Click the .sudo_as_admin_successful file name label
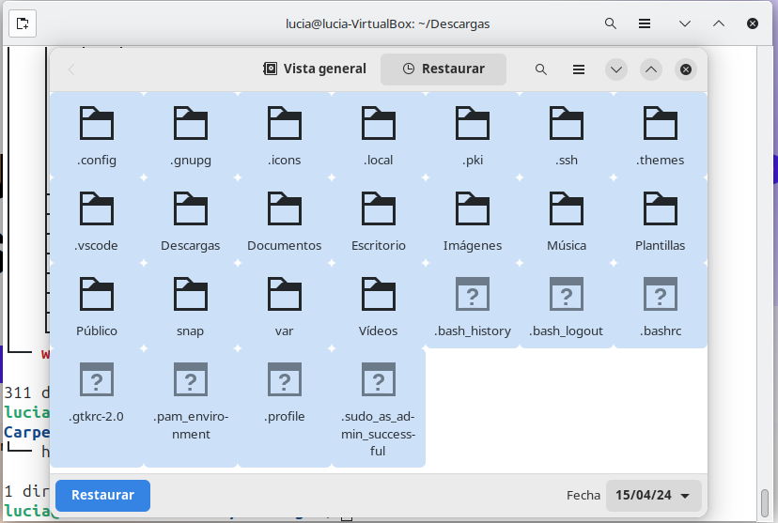 [x=378, y=434]
